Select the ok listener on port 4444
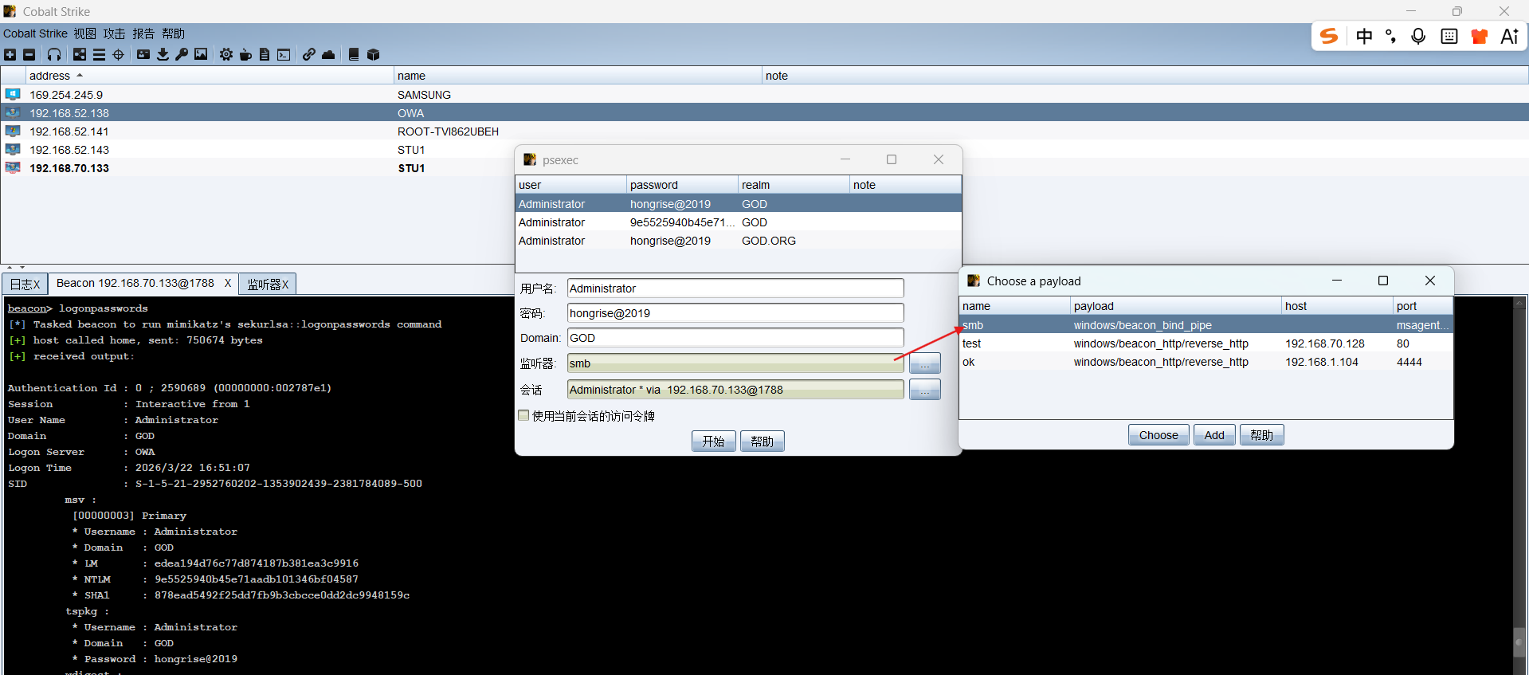The image size is (1529, 675). (1206, 362)
